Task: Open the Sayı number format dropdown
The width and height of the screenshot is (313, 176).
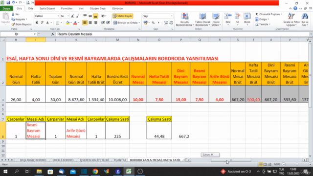Action: 172,16
